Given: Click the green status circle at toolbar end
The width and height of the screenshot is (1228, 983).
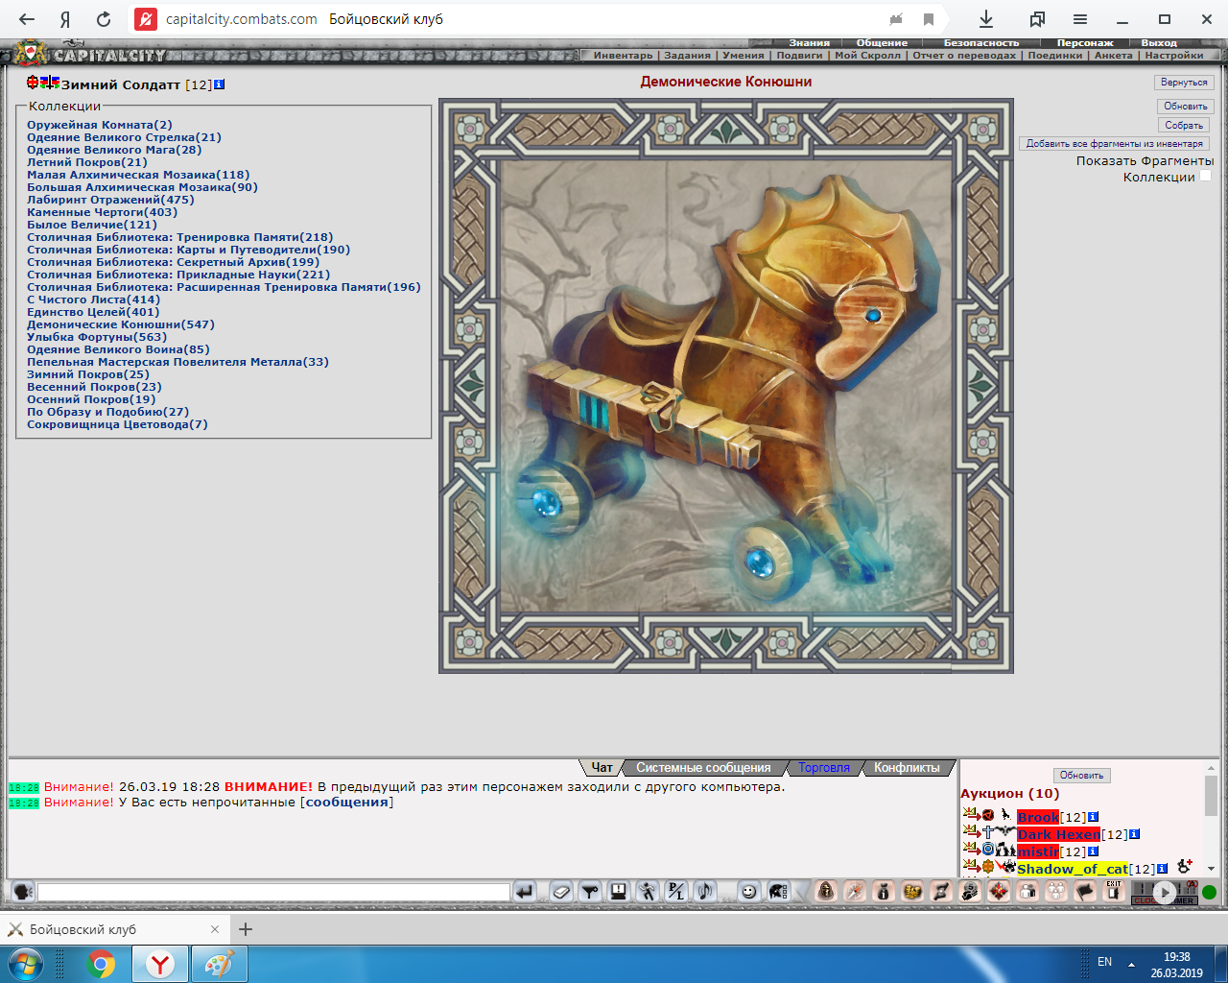Looking at the screenshot, I should [x=1209, y=893].
